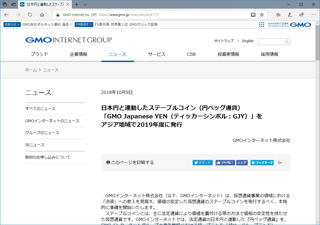Screen dimensions: 320x225
Task: Click the printer icon beside このページを印刷する
Action: tap(108, 162)
